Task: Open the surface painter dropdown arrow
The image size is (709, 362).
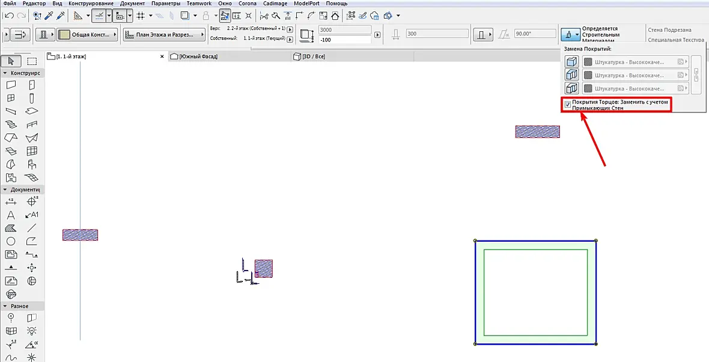Action: click(x=577, y=34)
